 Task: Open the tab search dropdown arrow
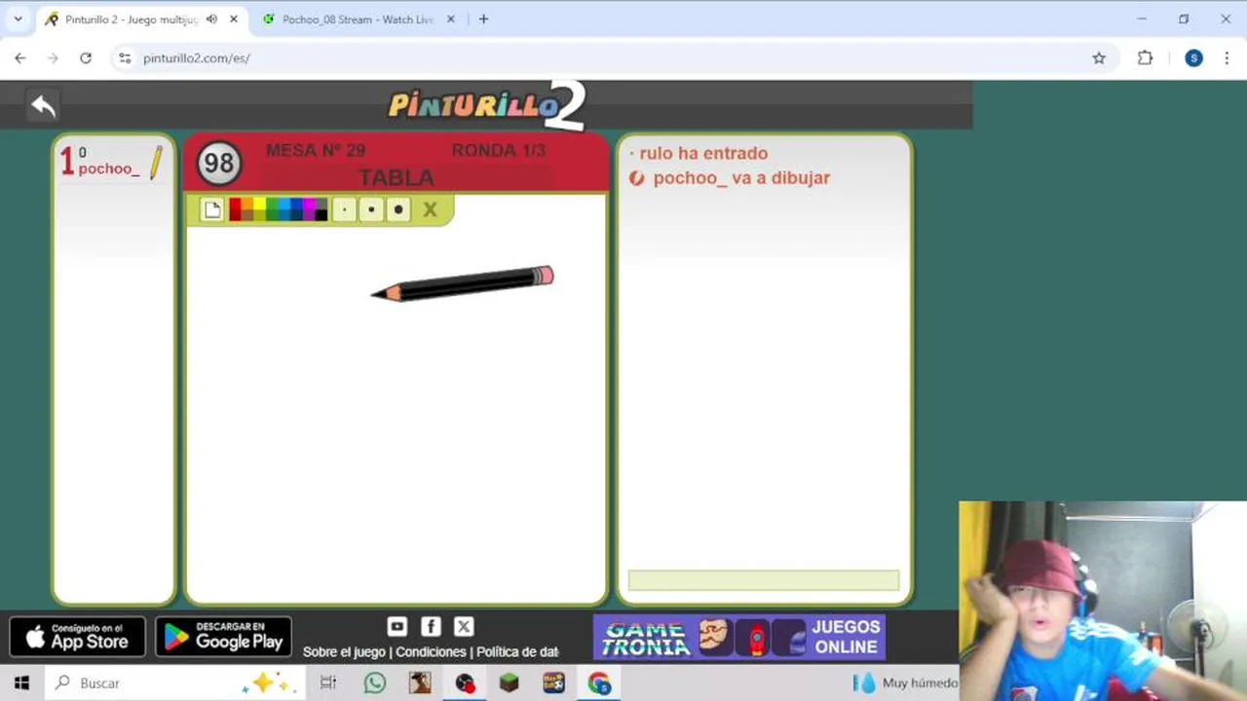point(18,18)
